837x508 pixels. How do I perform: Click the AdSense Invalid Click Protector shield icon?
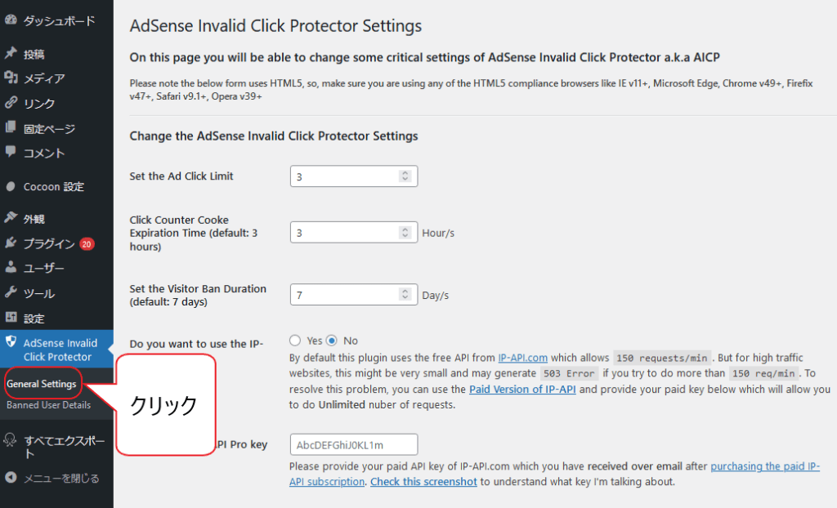click(x=11, y=343)
